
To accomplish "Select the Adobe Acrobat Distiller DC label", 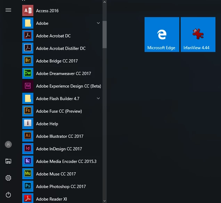I will [x=61, y=48].
